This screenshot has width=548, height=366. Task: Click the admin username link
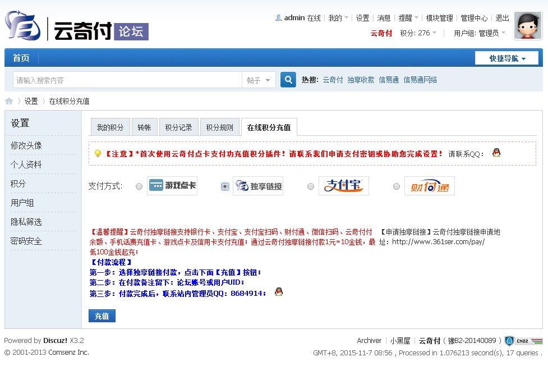pyautogui.click(x=294, y=18)
